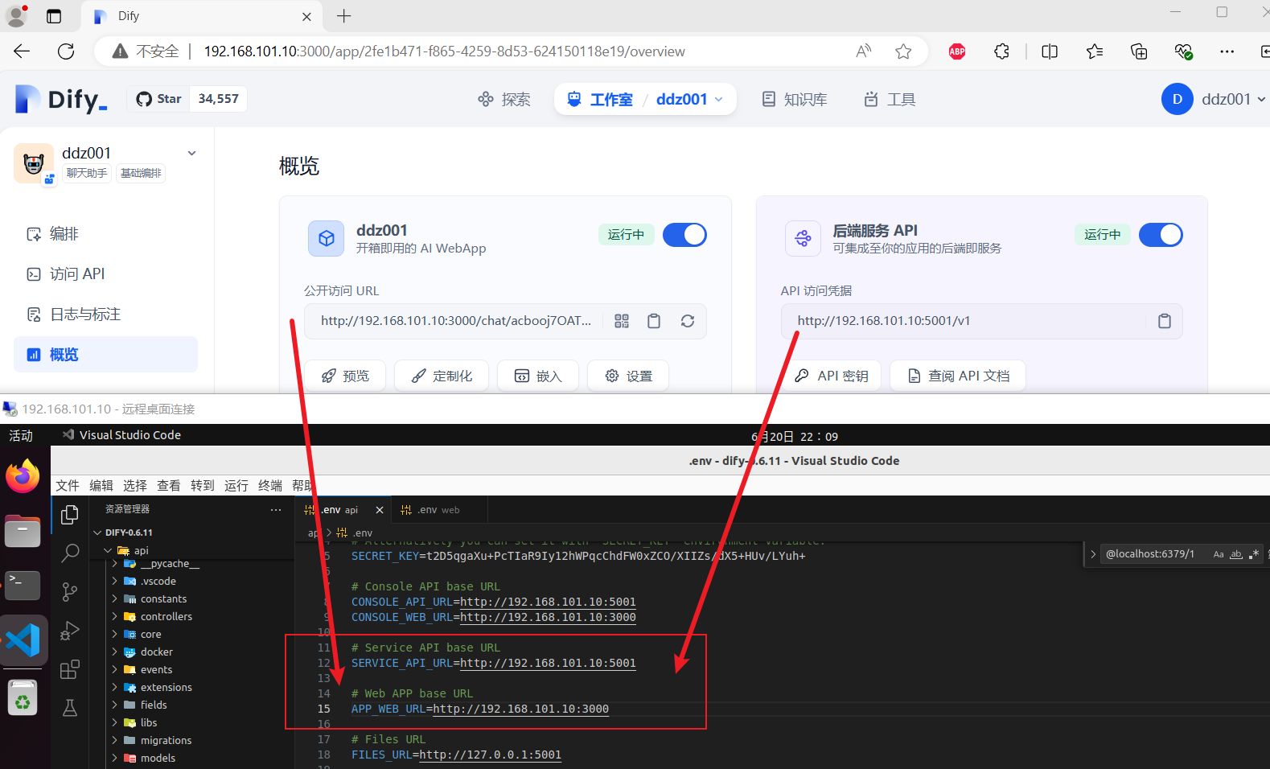Open VS Code 文件 menu

[68, 485]
